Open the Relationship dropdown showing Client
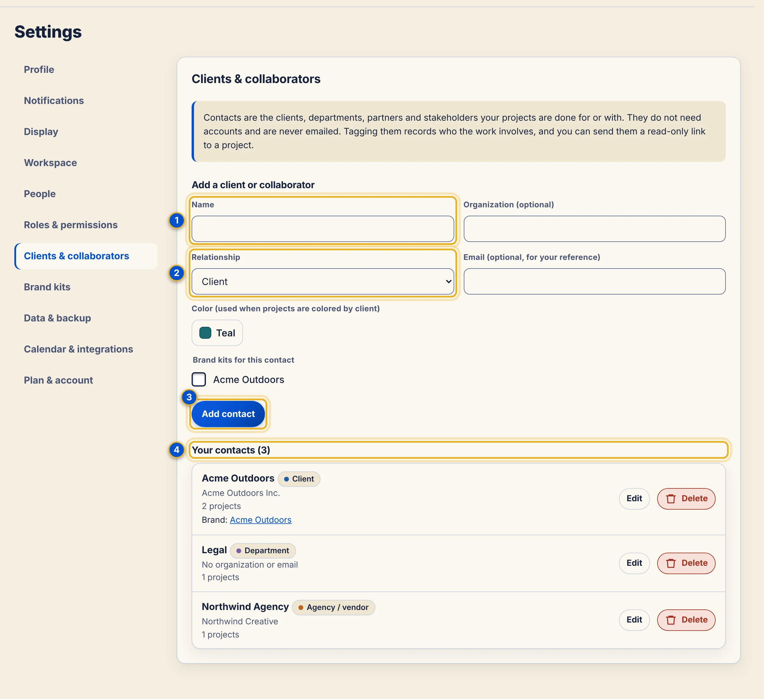764x699 pixels. [x=323, y=282]
